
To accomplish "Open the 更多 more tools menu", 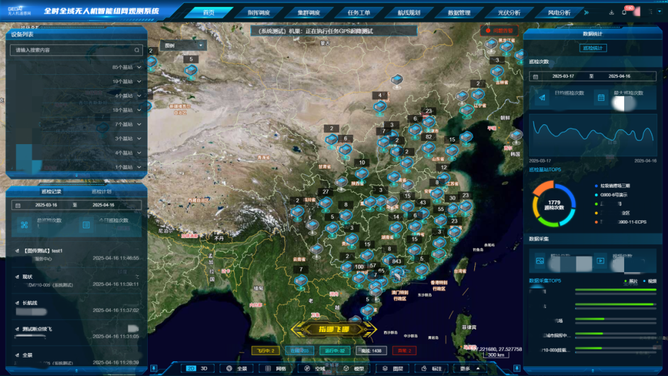I will (x=469, y=369).
